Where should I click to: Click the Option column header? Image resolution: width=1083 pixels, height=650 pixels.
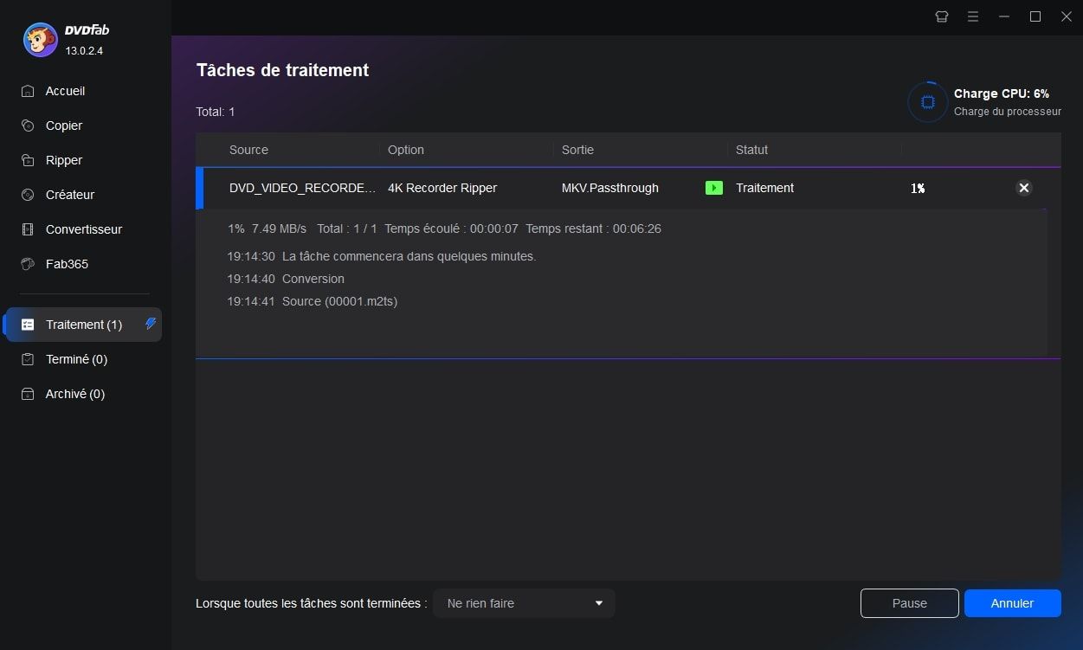tap(406, 150)
